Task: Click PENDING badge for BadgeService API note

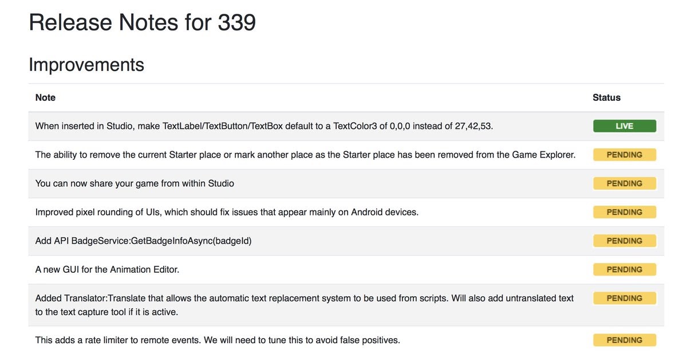Action: click(624, 241)
